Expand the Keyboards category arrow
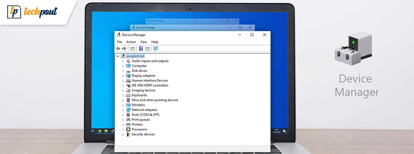414x154 pixels. pyautogui.click(x=123, y=95)
